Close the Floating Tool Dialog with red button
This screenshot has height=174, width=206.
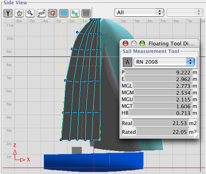[x=126, y=43]
